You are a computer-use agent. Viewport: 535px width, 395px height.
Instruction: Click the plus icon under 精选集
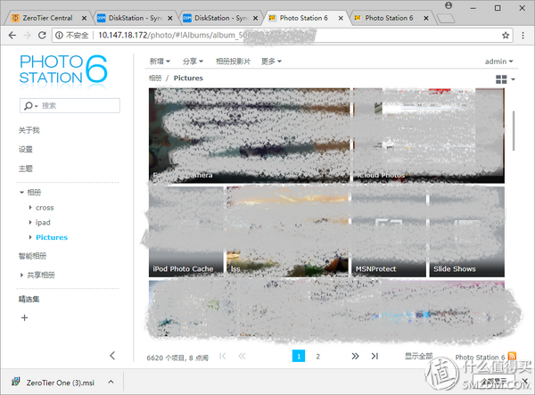(x=24, y=317)
